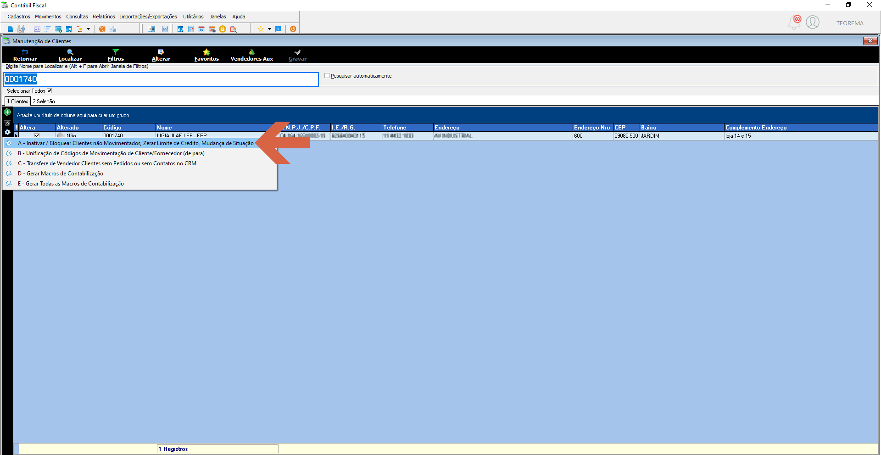
Task: Open the column chooser icon left of Altera
Action: point(16,128)
